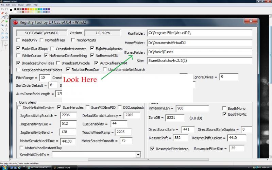Select the Free-Form Select tool in Paint

point(2,9)
